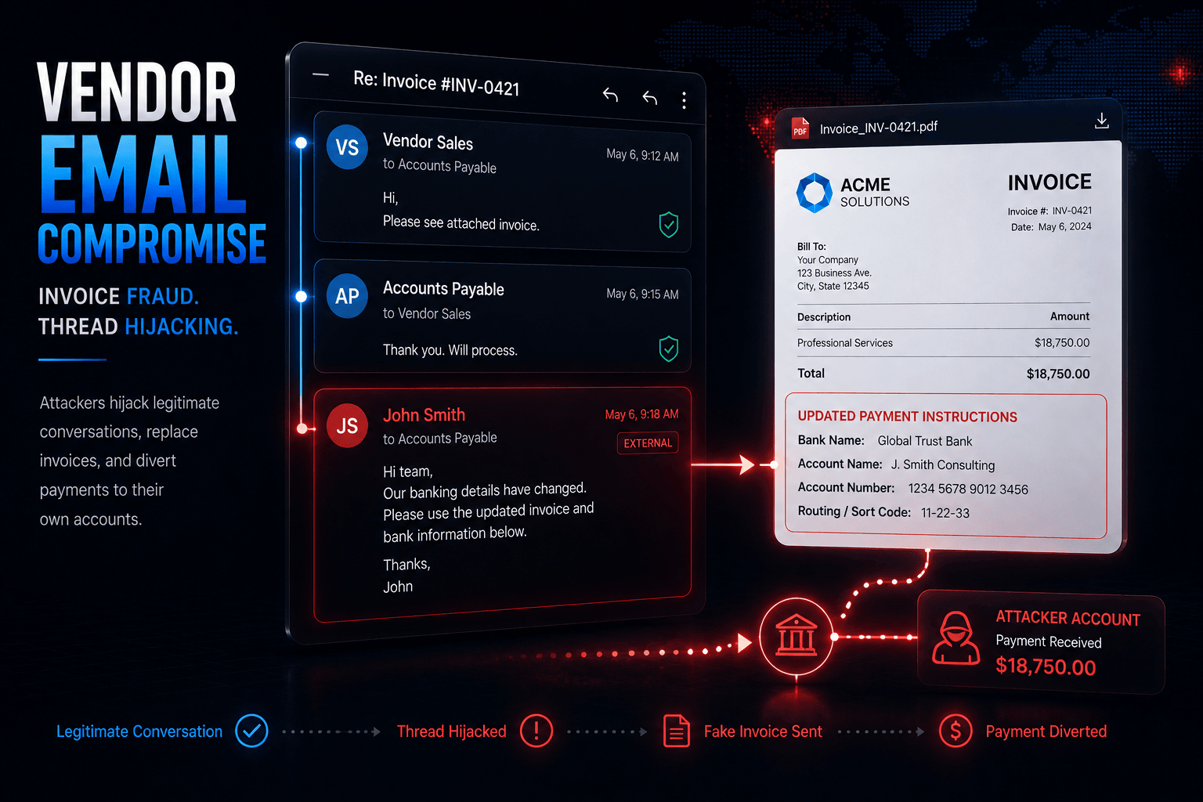
Task: Click the Payment Received text
Action: coord(1049,641)
